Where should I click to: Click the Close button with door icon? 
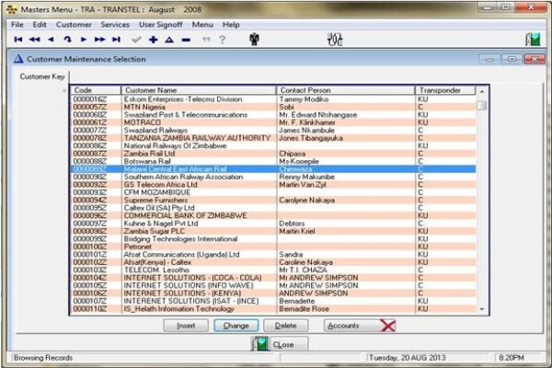[x=280, y=344]
